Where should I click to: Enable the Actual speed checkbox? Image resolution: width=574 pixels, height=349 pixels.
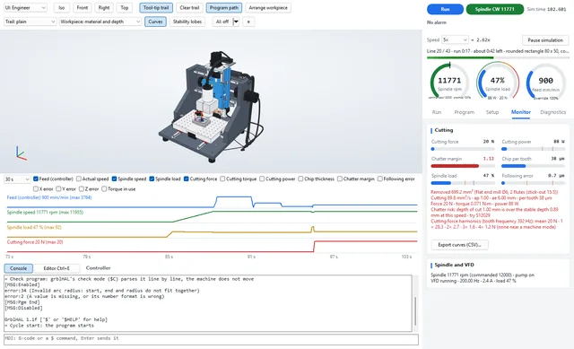(x=79, y=179)
